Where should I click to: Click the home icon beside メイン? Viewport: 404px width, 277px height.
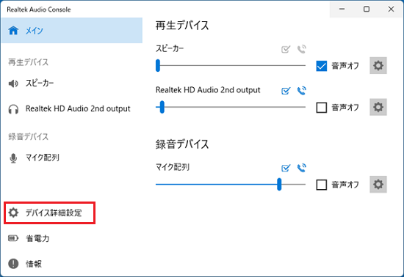(13, 30)
